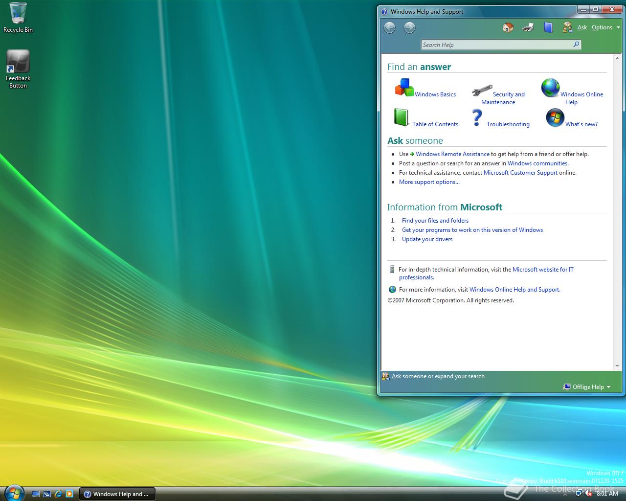Click the 8:01 AM taskbar clock
This screenshot has width=626, height=501.
(x=607, y=494)
